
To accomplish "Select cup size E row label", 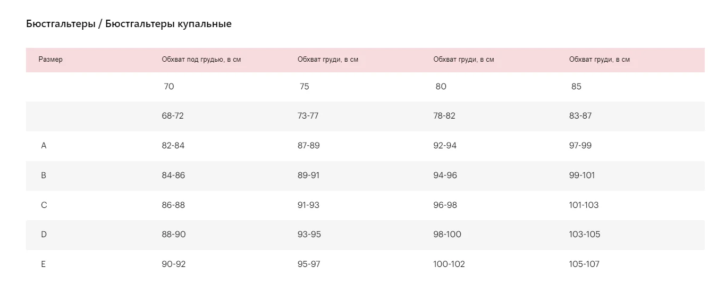I will click(x=44, y=264).
